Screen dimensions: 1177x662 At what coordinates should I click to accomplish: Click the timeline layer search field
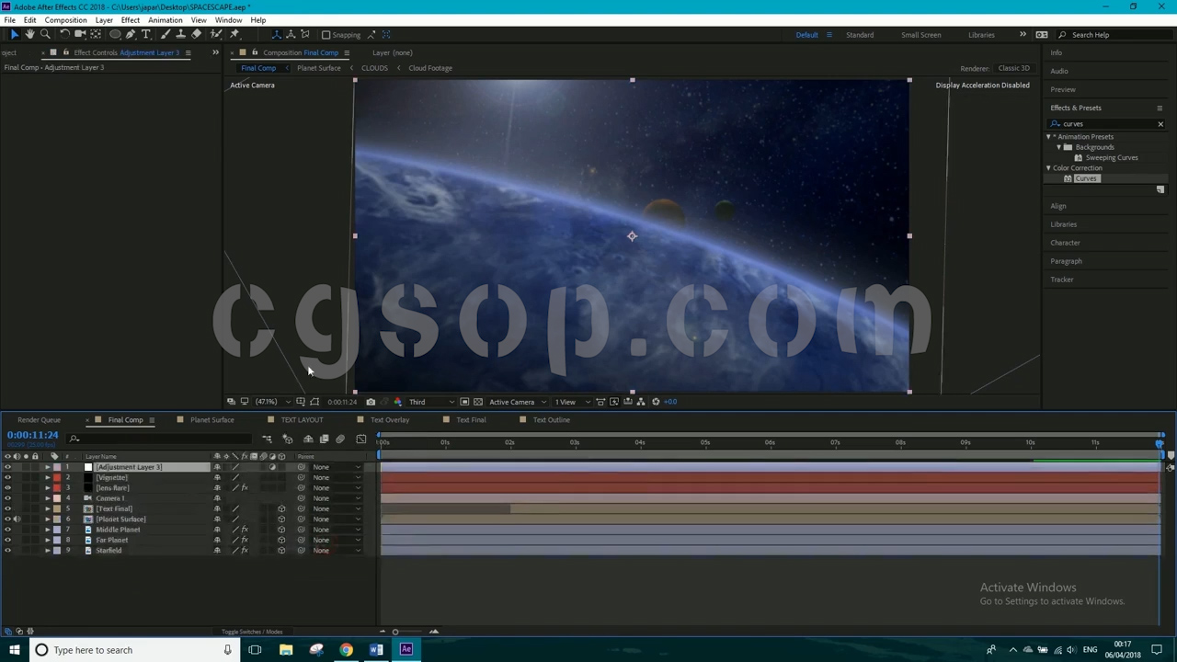click(161, 439)
